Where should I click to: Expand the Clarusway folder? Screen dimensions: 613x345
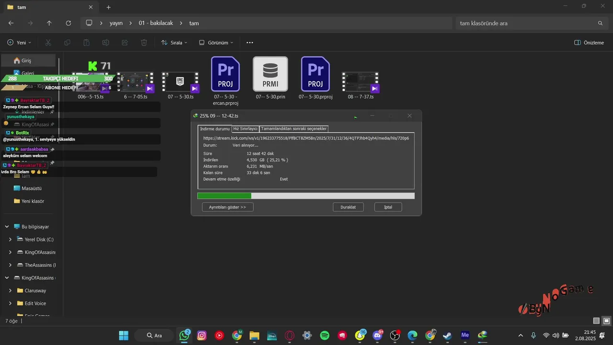pyautogui.click(x=11, y=290)
